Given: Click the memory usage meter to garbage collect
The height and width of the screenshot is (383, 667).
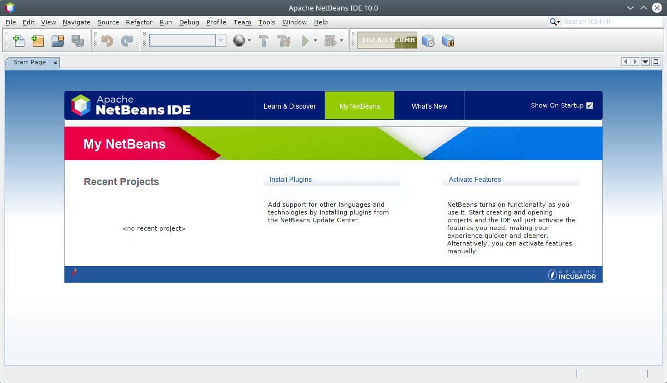Looking at the screenshot, I should [387, 40].
